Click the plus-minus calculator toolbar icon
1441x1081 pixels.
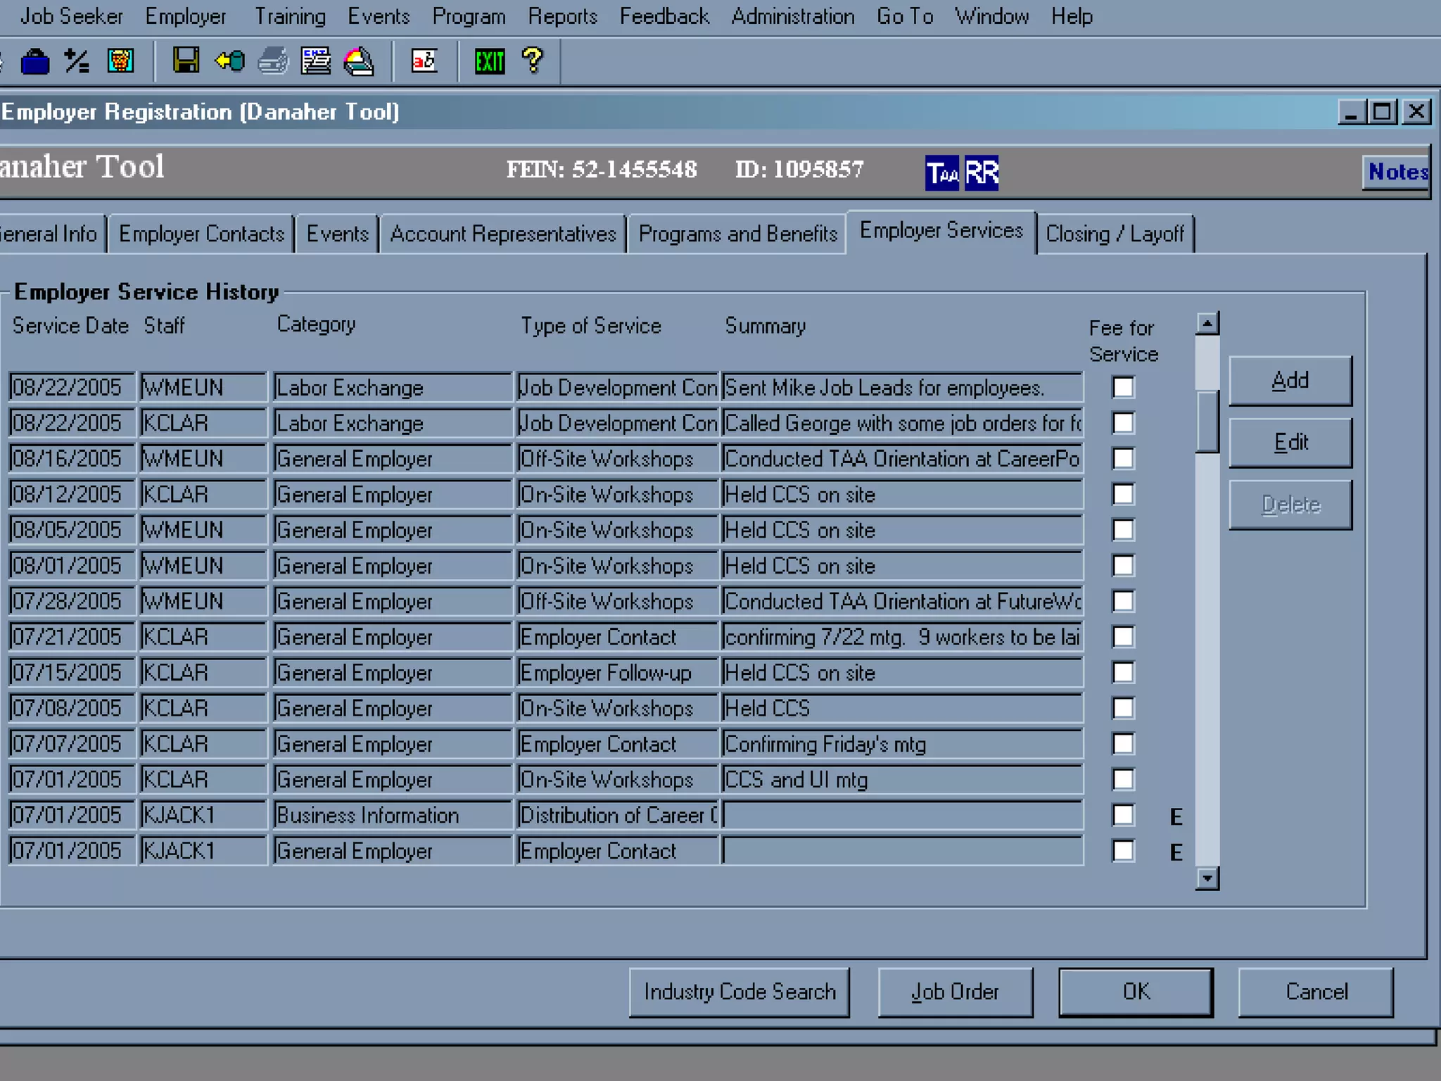[x=77, y=62]
